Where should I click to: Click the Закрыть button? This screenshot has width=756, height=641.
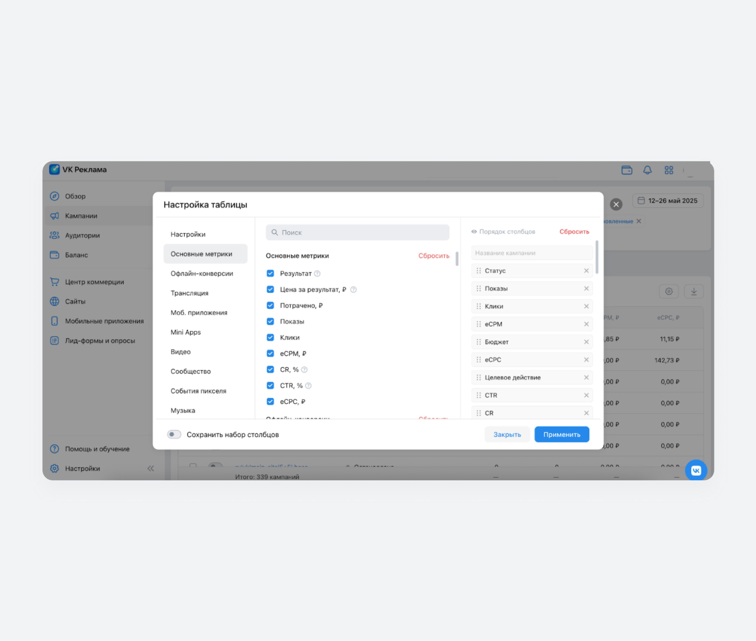coord(507,435)
